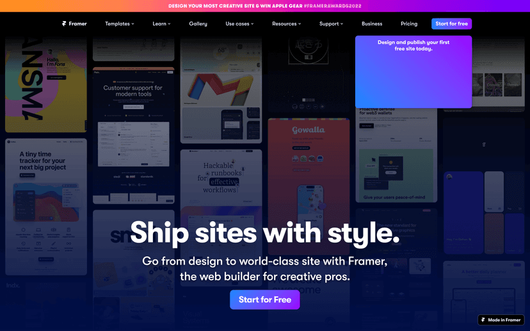Go to the Gallery page
Image resolution: width=530 pixels, height=331 pixels.
pyautogui.click(x=198, y=24)
